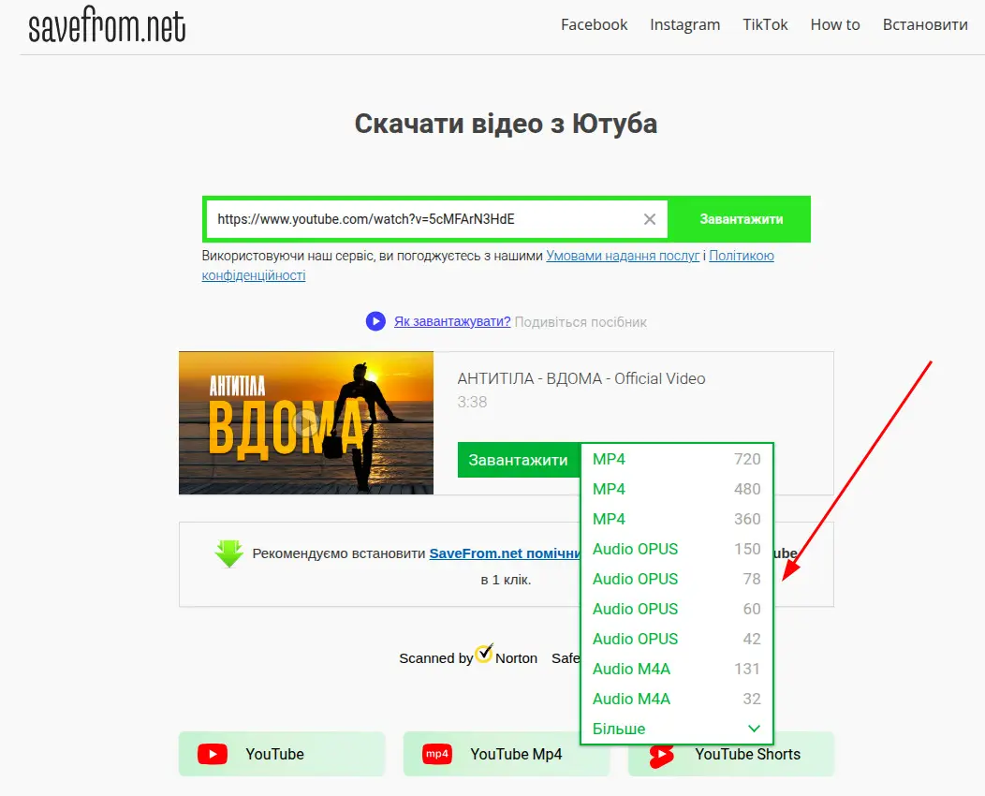Expand the Більше options chevron
Screen dimensions: 985x796
point(754,729)
